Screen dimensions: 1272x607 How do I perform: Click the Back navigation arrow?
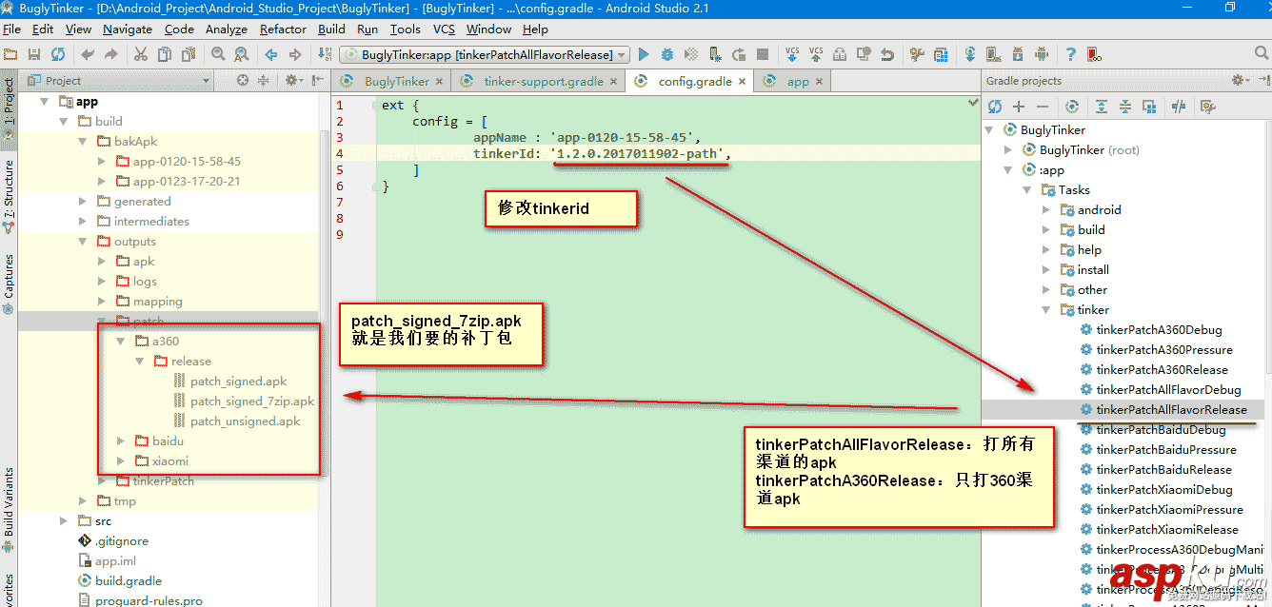pos(271,55)
